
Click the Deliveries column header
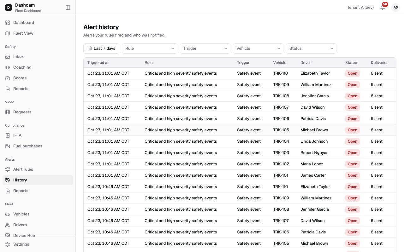click(379, 63)
